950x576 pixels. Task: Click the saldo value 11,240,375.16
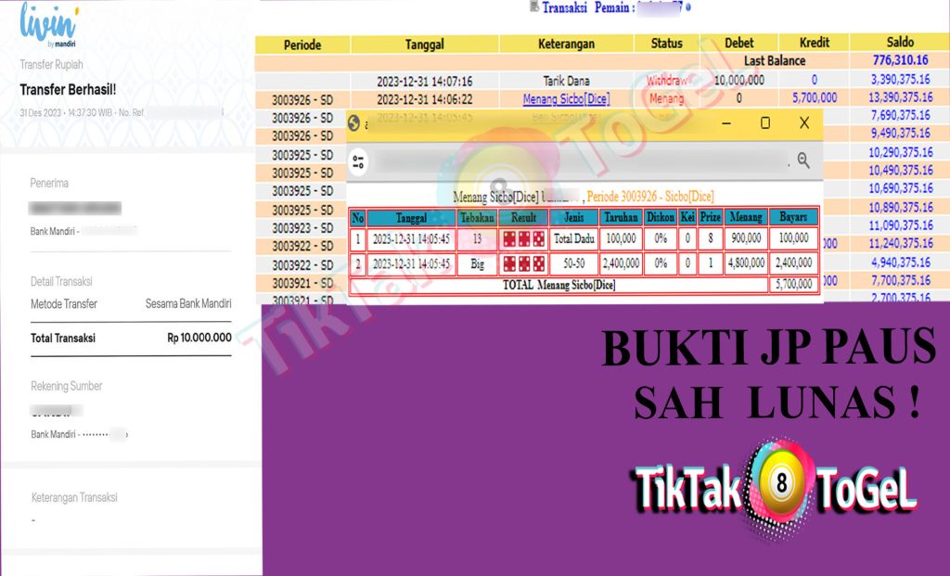[900, 244]
